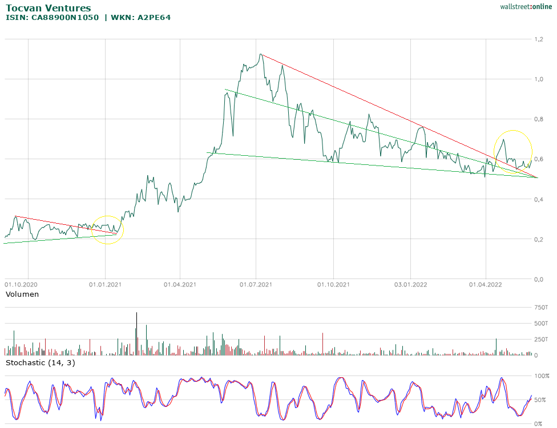557x428 pixels.
Task: Click the 01.04.2022 date label
Action: click(x=485, y=285)
